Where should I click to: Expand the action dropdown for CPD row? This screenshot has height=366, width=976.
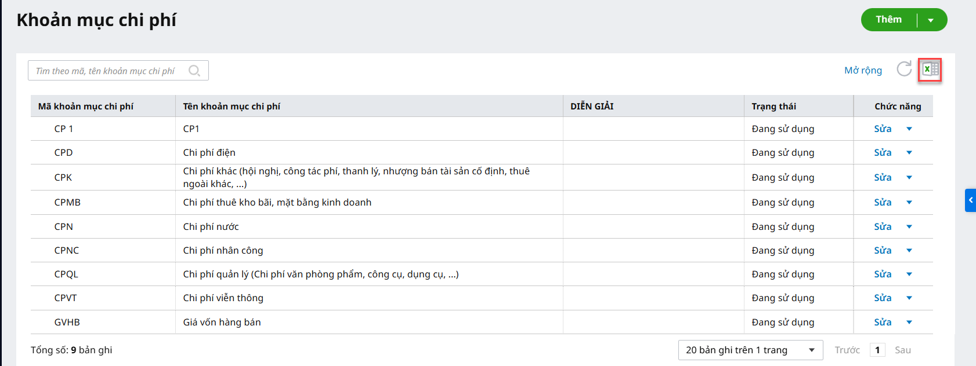coord(909,153)
